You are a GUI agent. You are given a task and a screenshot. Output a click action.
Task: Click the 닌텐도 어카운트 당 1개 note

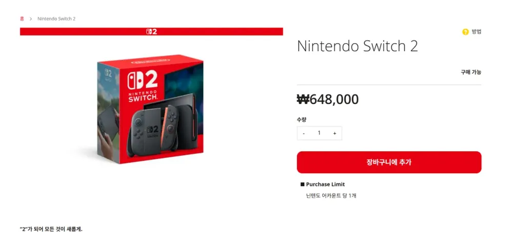tap(331, 196)
